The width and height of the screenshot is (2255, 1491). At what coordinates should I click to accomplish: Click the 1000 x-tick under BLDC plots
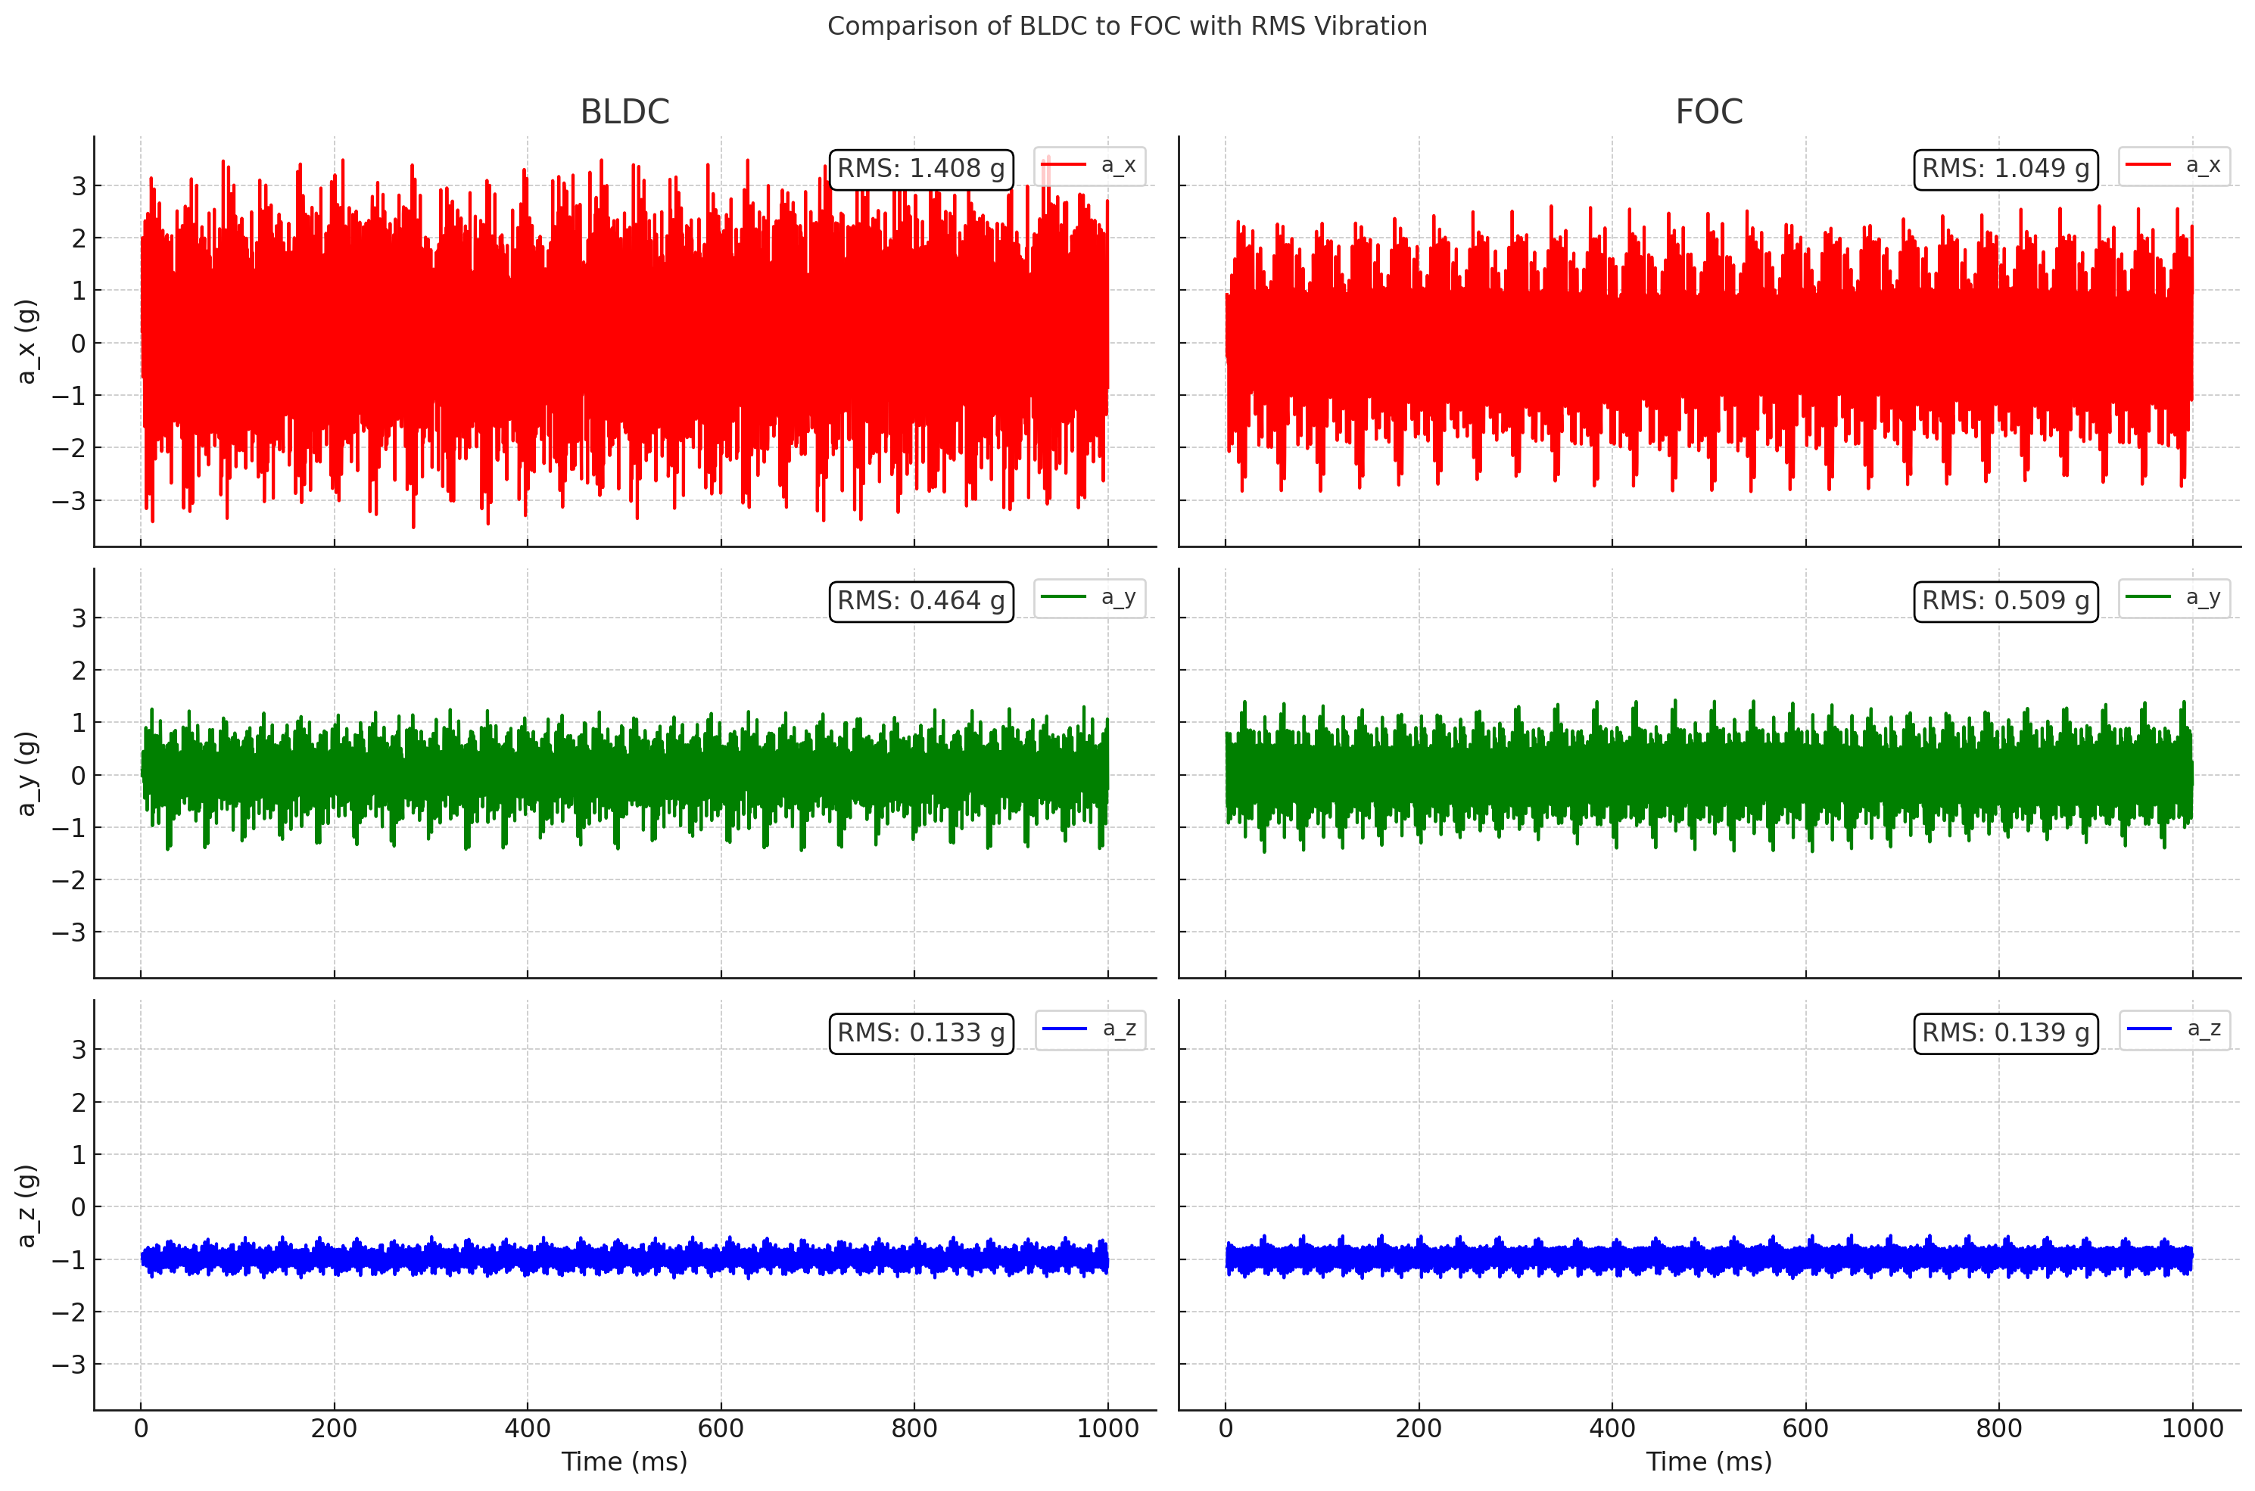coord(1108,1428)
